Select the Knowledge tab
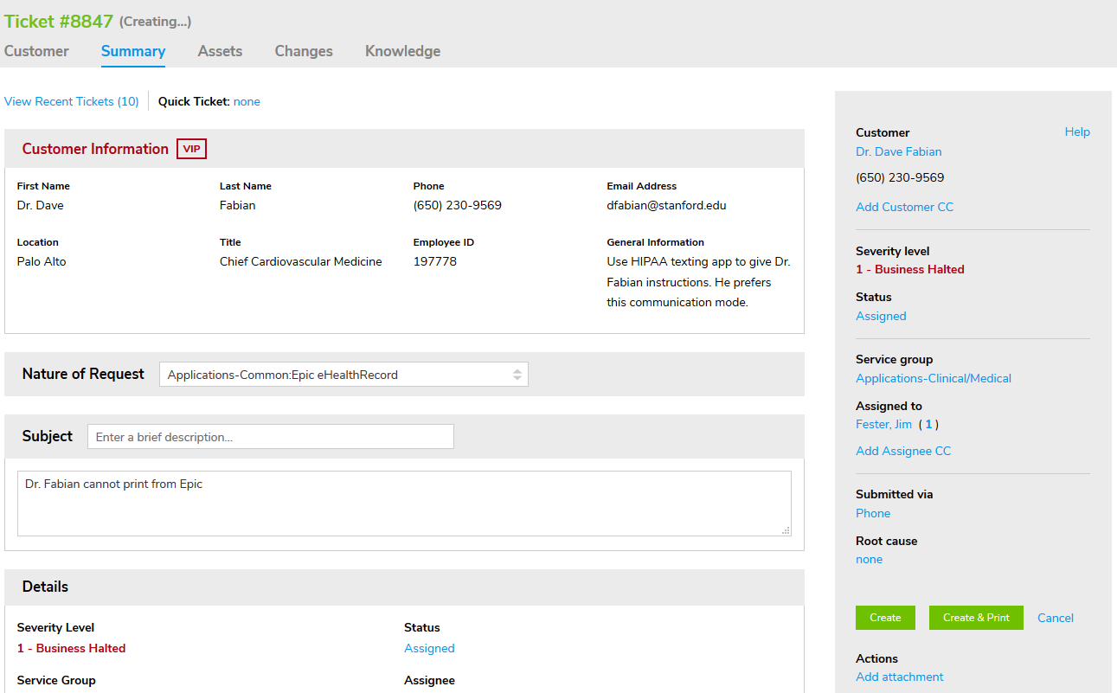Image resolution: width=1117 pixels, height=693 pixels. (402, 51)
